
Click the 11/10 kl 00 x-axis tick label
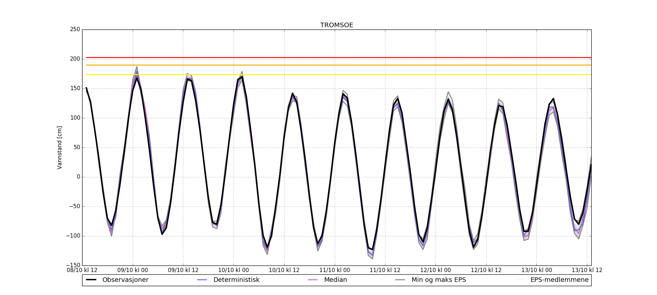pos(334,270)
